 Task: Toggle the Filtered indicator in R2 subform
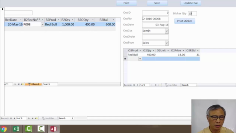pos(33,84)
